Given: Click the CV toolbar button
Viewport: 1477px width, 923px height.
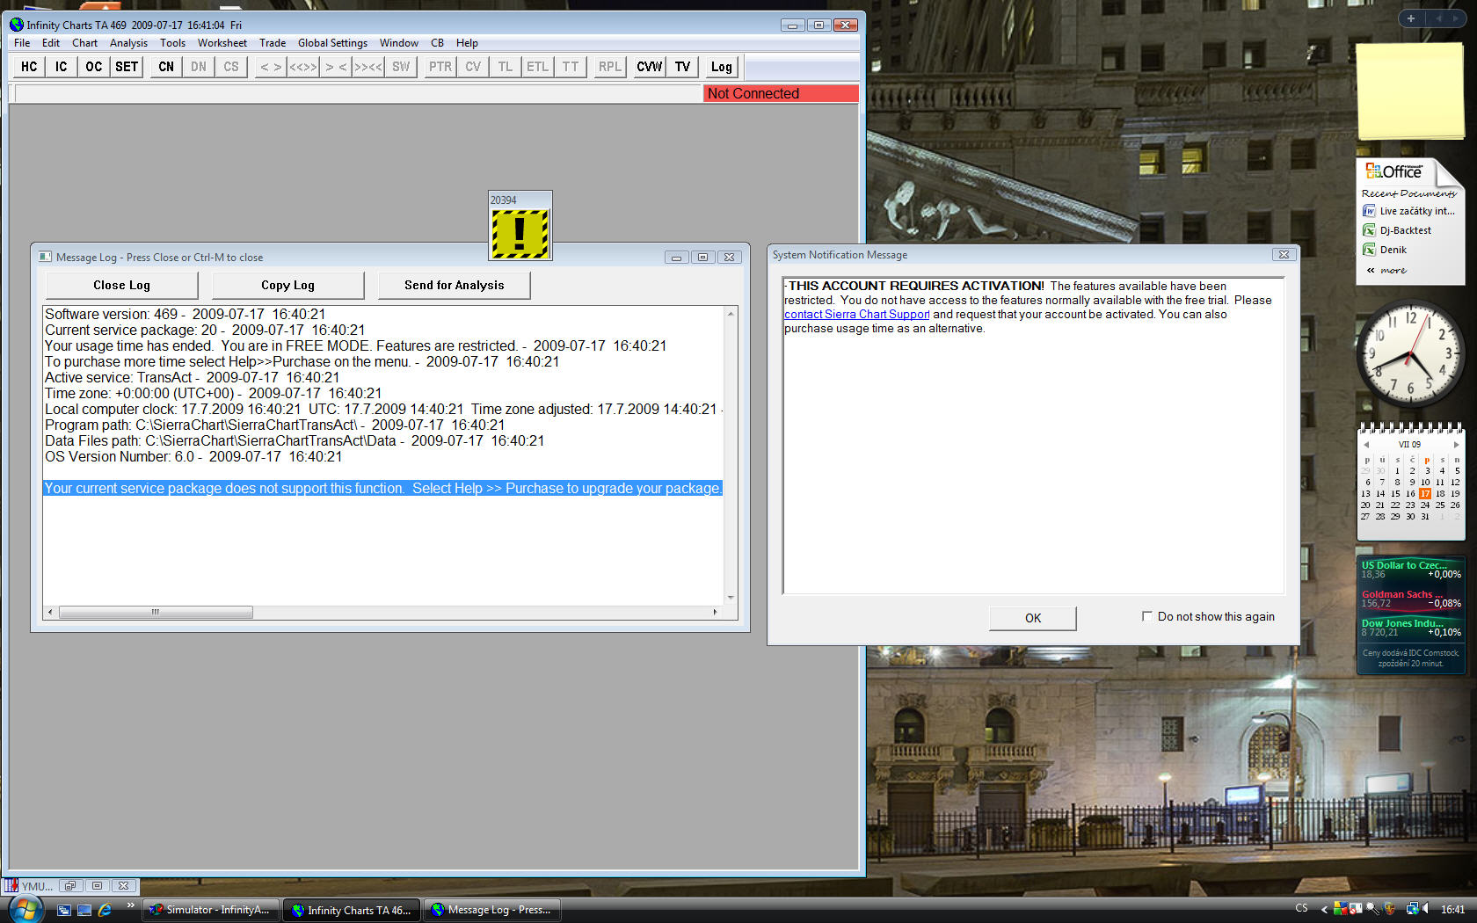Looking at the screenshot, I should click(473, 67).
